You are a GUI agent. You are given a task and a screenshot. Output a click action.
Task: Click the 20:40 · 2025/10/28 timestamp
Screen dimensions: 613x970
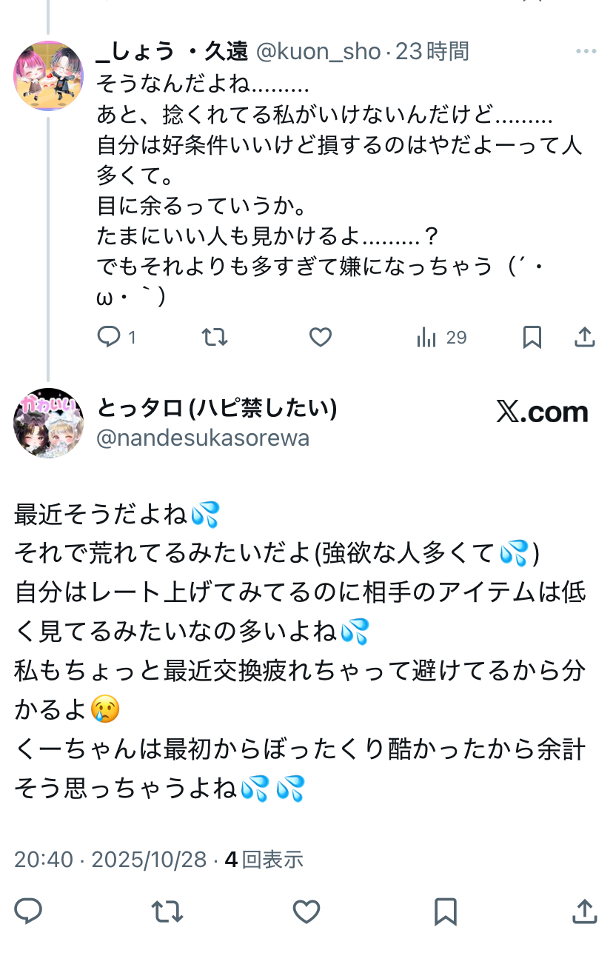(110, 859)
